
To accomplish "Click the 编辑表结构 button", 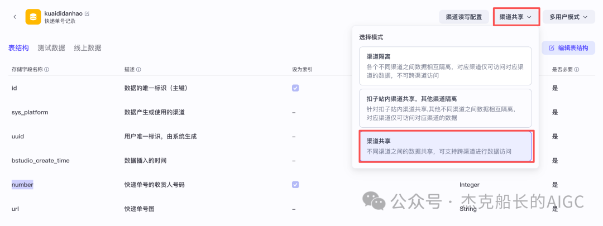I will [x=568, y=48].
